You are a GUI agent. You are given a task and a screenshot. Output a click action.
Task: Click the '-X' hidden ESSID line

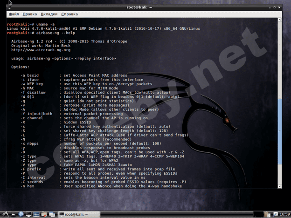55,123
